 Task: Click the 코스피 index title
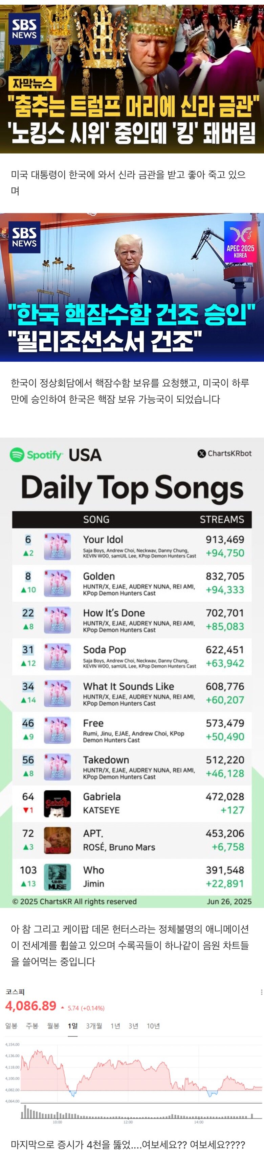[15, 992]
